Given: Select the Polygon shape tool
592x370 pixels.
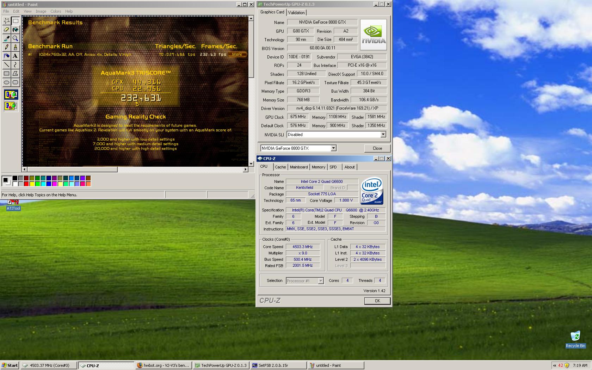Looking at the screenshot, I should 15,74.
